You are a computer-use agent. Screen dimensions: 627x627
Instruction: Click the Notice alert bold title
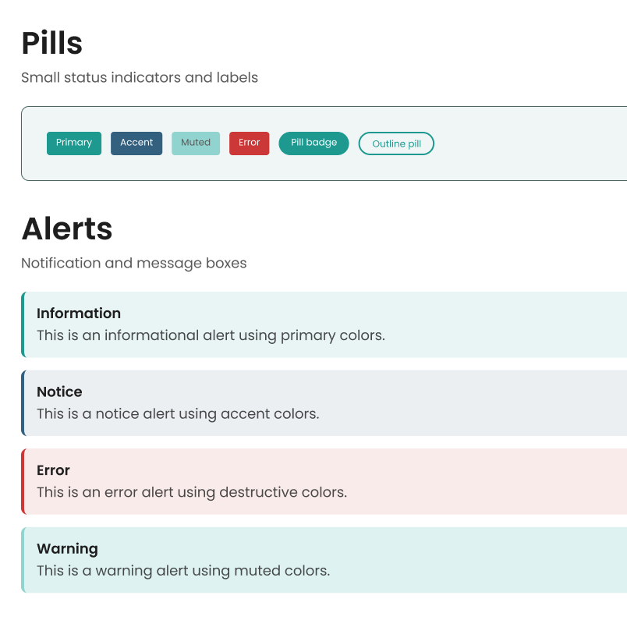tap(59, 391)
